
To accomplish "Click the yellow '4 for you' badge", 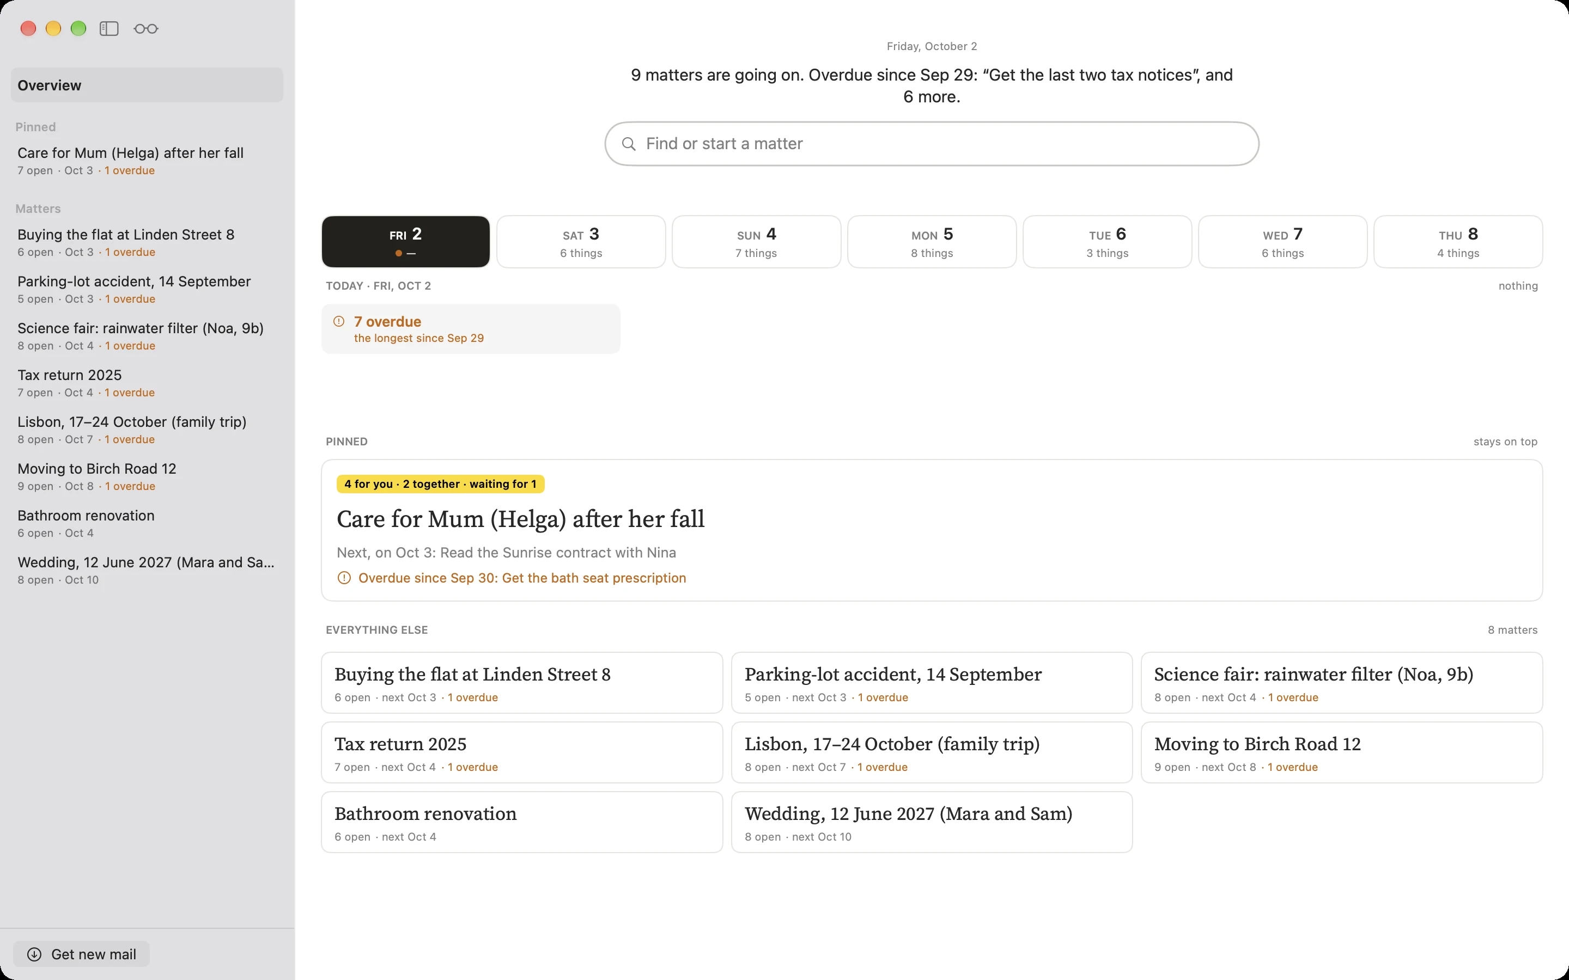I will (x=440, y=484).
